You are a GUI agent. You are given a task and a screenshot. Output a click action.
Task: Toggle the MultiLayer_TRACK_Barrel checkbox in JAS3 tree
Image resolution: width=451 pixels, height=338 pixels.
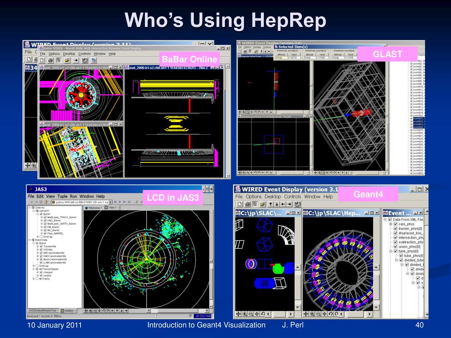[x=45, y=217]
